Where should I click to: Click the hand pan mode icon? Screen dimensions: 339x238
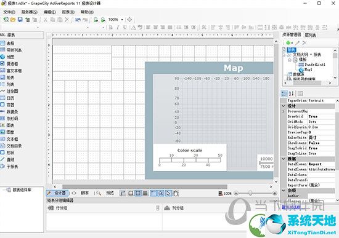click(176, 193)
